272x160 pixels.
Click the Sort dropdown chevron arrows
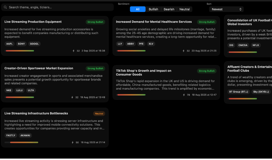tap(240, 9)
